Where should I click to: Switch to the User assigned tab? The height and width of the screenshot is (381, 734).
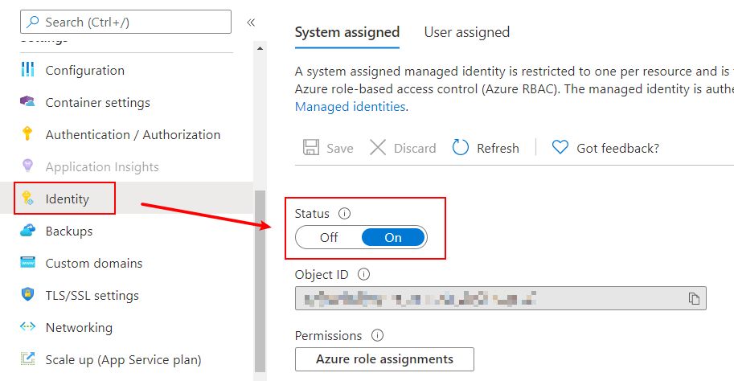[467, 32]
